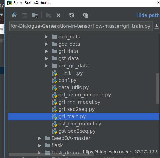This screenshot has width=160, height=158.
Task: Select flask folder name
Action: pos(57,146)
